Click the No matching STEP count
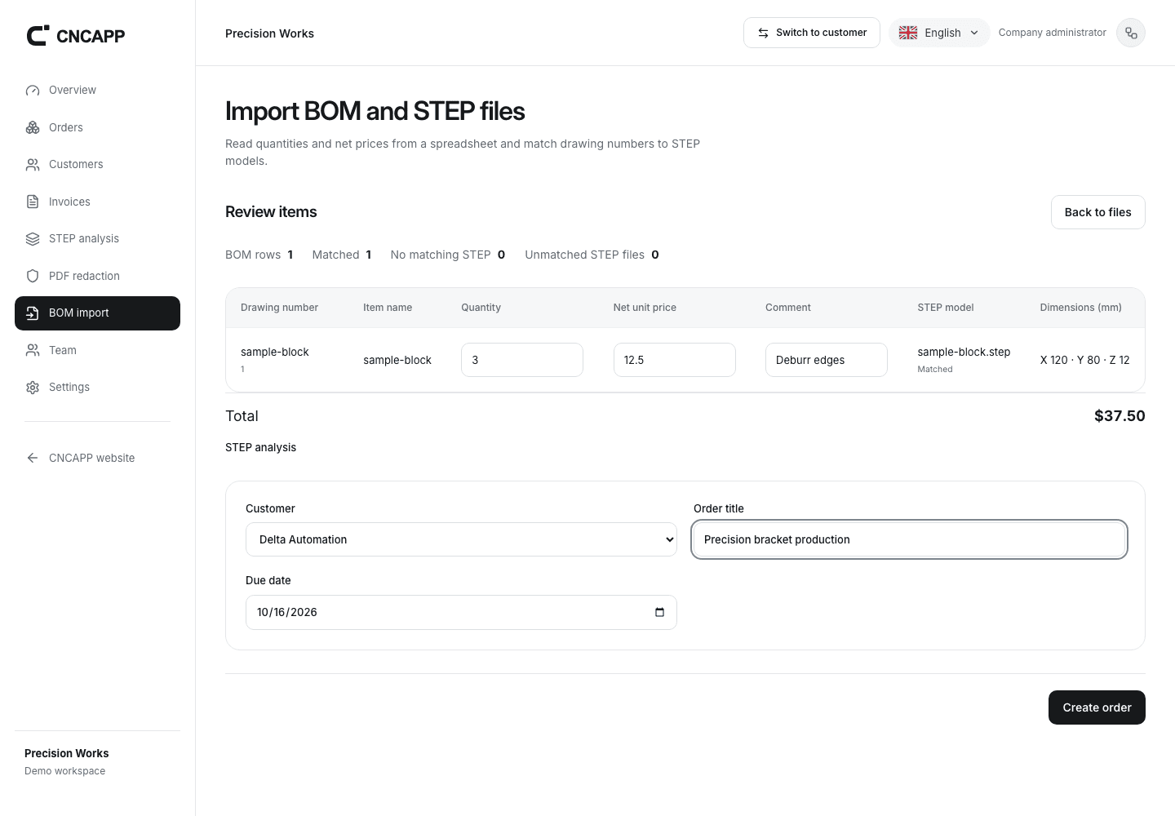Screen dimensions: 1175x816 coord(448,255)
